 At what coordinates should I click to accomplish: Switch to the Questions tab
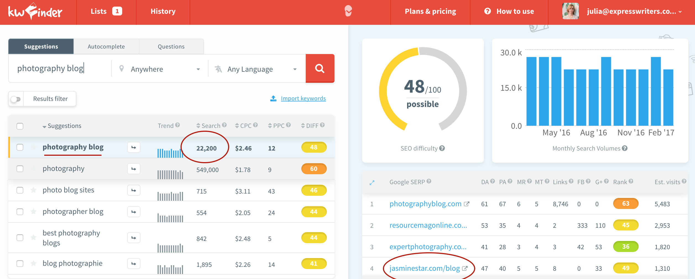point(171,46)
